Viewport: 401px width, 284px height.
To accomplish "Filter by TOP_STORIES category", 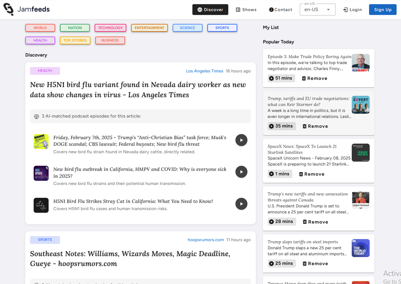I will point(75,40).
